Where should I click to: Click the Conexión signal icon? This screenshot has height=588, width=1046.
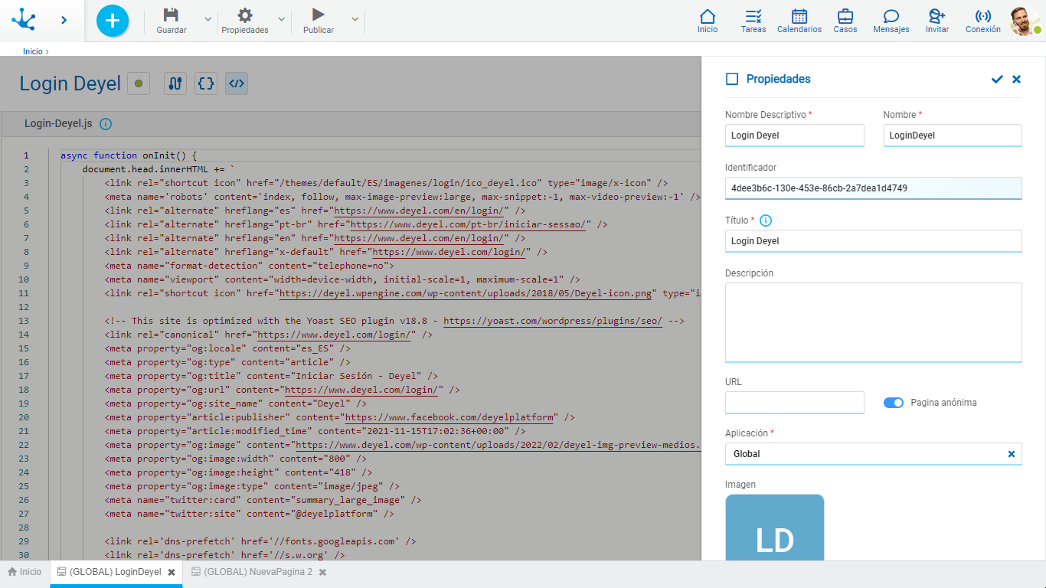[x=983, y=16]
